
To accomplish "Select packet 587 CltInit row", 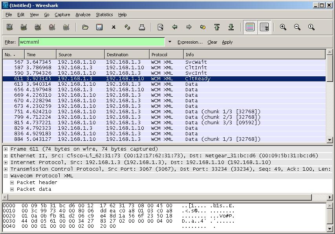I will coord(164,68).
